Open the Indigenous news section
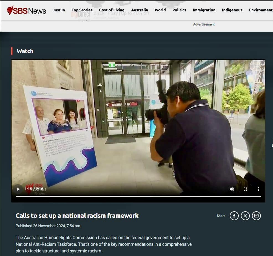The height and width of the screenshot is (256, 273). 232,10
